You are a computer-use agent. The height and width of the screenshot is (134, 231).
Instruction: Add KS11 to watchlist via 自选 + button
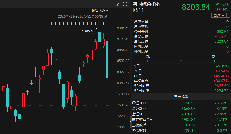(219, 15)
